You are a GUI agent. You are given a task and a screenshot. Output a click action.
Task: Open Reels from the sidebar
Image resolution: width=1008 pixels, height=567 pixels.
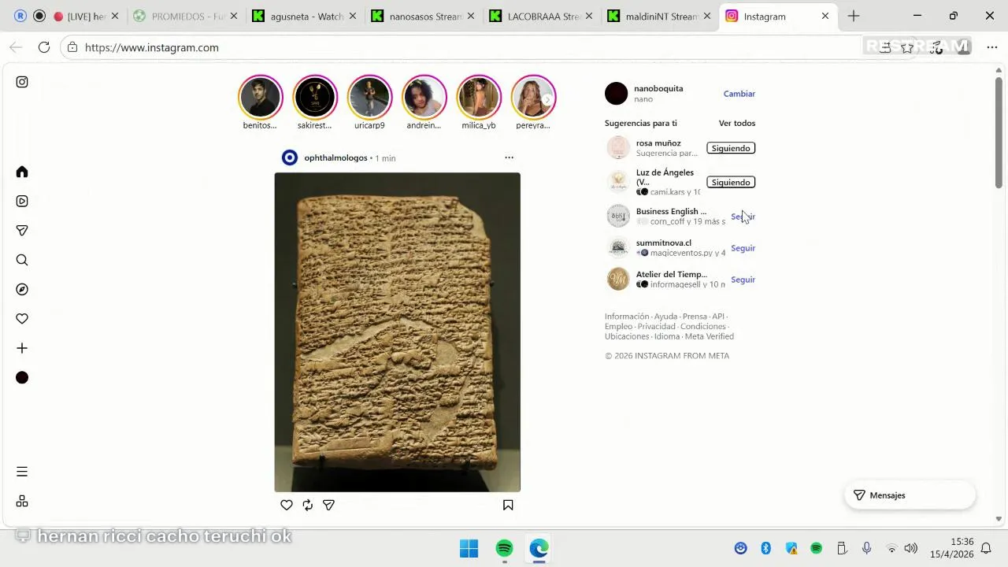[x=22, y=201]
